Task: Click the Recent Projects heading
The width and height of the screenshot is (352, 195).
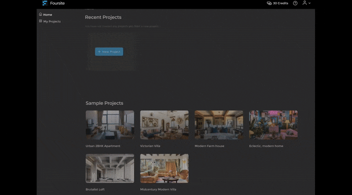Action: pyautogui.click(x=103, y=17)
